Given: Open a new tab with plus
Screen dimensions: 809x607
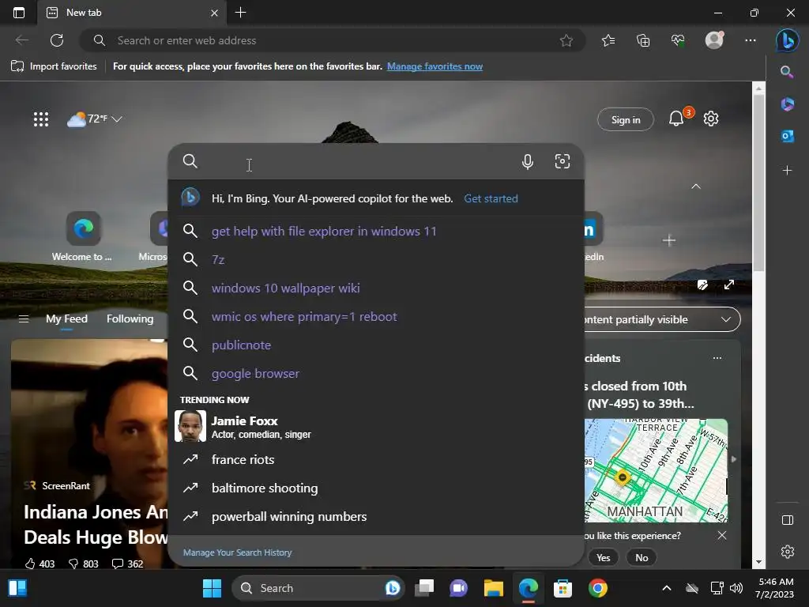Looking at the screenshot, I should tap(240, 13).
